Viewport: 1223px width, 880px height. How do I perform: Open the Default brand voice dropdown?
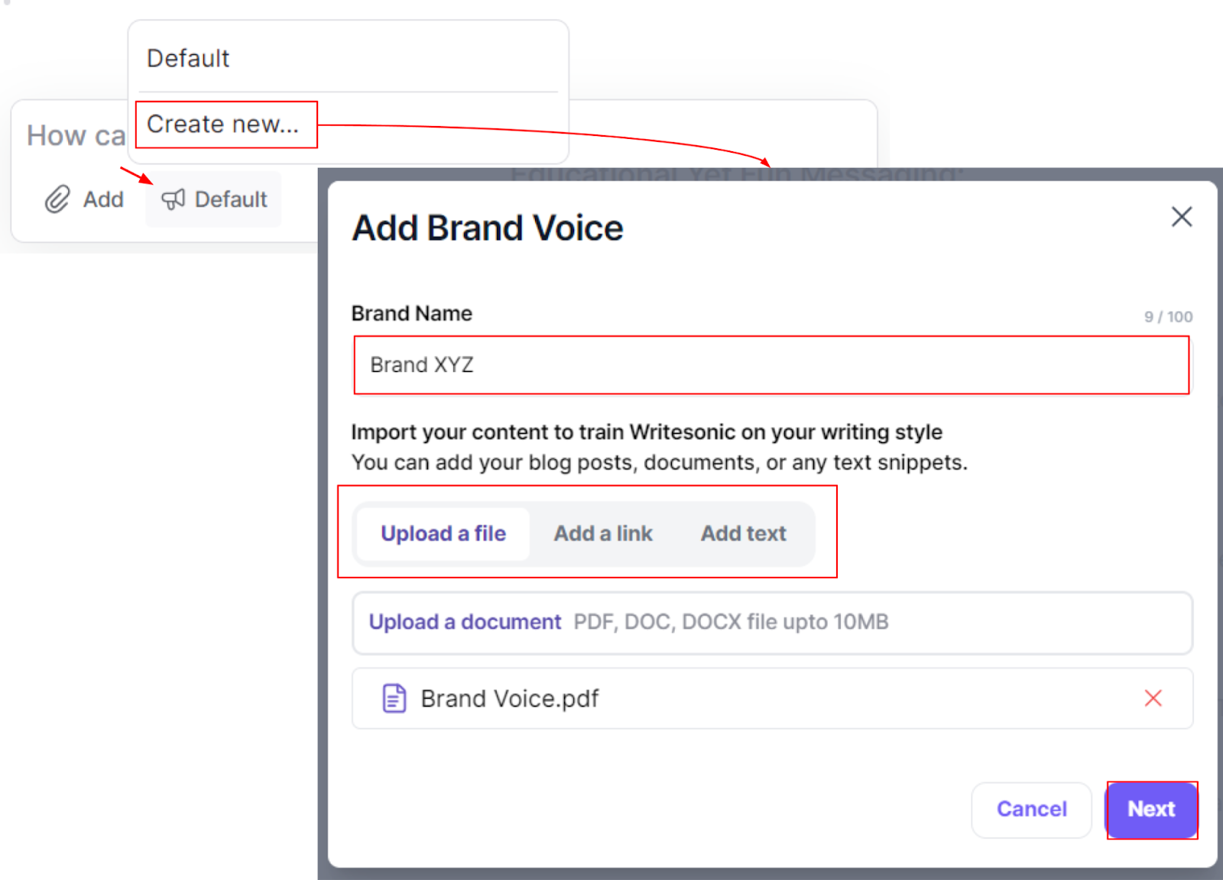(214, 199)
